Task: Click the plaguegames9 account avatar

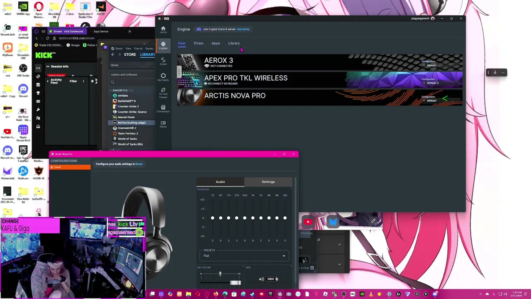Action: pos(433,18)
